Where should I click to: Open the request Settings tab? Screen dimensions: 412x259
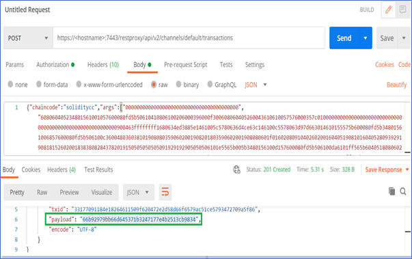tap(255, 65)
